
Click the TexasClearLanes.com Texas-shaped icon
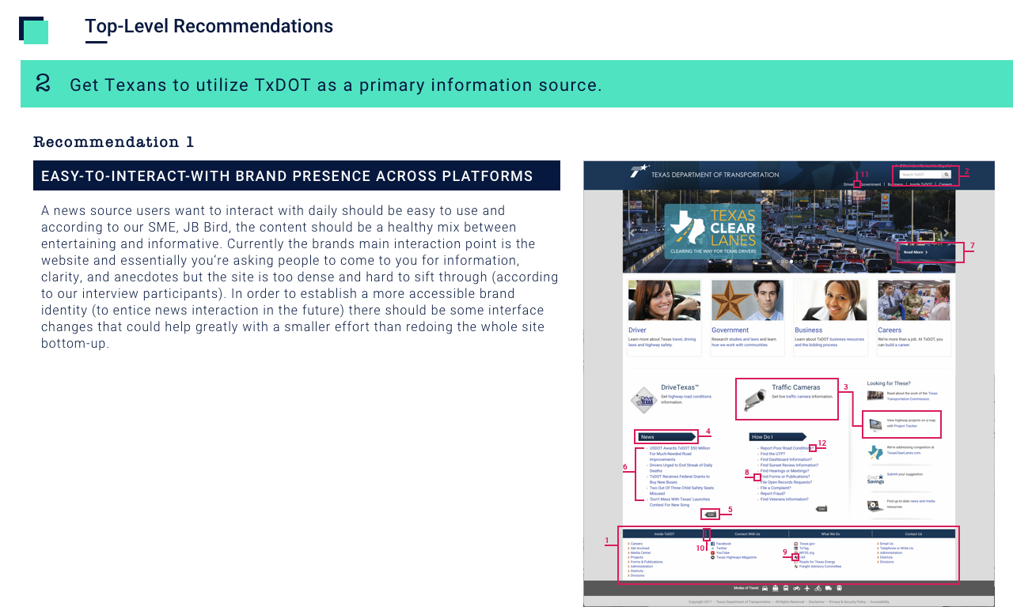[x=875, y=453]
